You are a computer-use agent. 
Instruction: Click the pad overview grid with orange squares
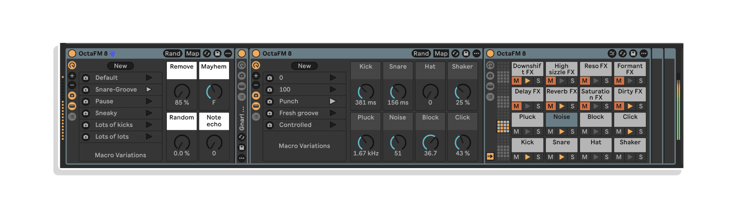[x=503, y=126]
